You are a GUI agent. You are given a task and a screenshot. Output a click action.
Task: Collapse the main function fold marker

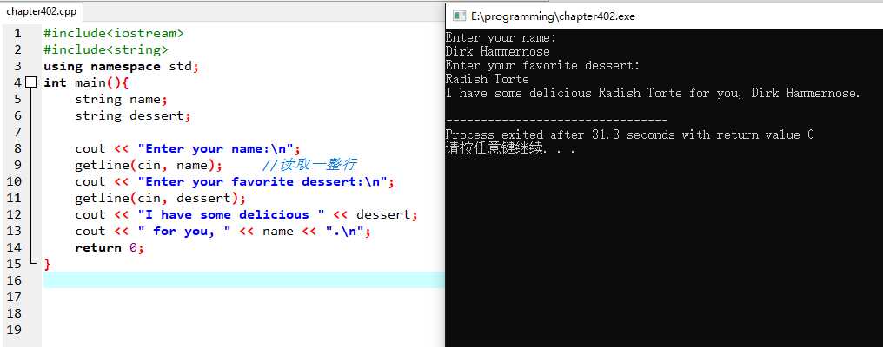pyautogui.click(x=31, y=82)
